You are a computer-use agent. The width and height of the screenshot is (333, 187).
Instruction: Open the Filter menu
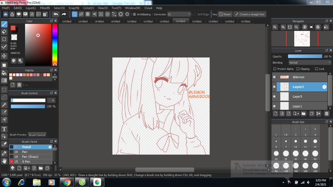[45, 8]
